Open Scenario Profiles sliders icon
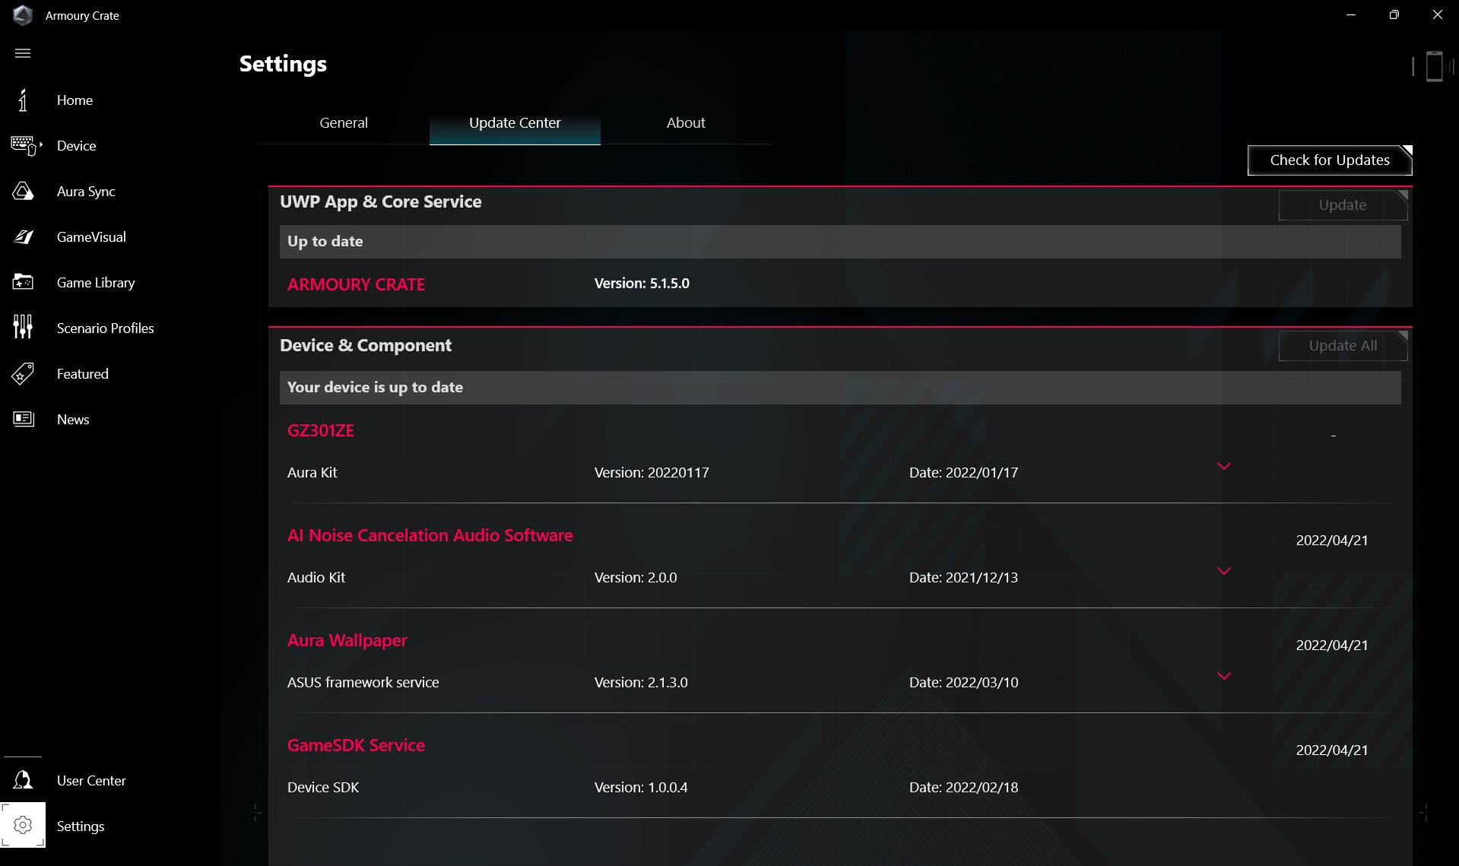The image size is (1459, 866). click(x=23, y=327)
